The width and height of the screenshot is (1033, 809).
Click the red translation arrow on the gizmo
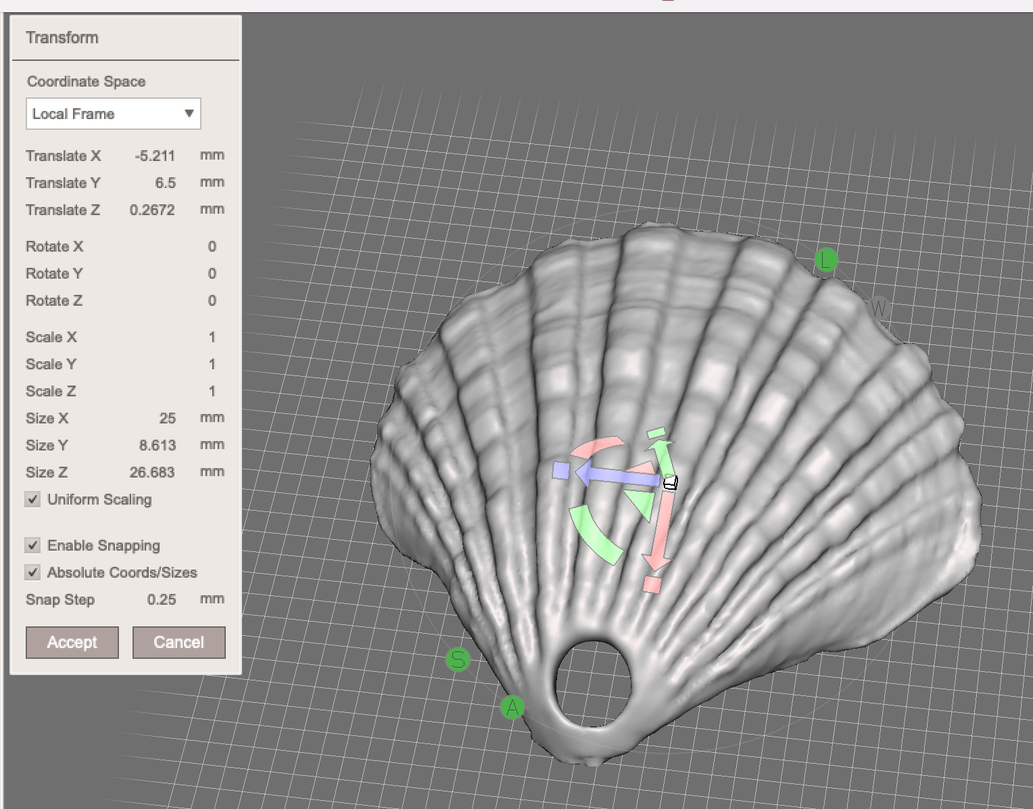point(660,532)
